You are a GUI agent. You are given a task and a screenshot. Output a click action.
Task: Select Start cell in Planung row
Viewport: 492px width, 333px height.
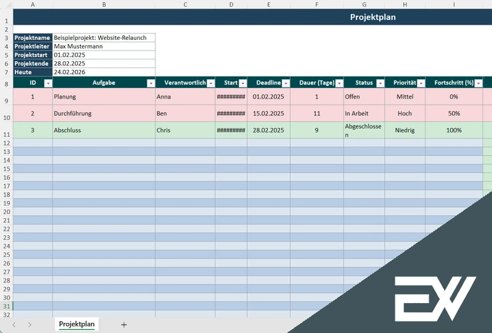click(x=231, y=97)
